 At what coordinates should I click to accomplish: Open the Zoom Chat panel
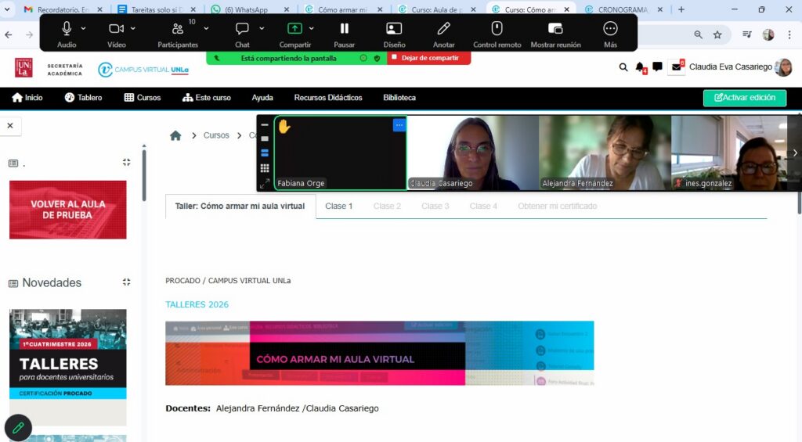click(x=242, y=29)
